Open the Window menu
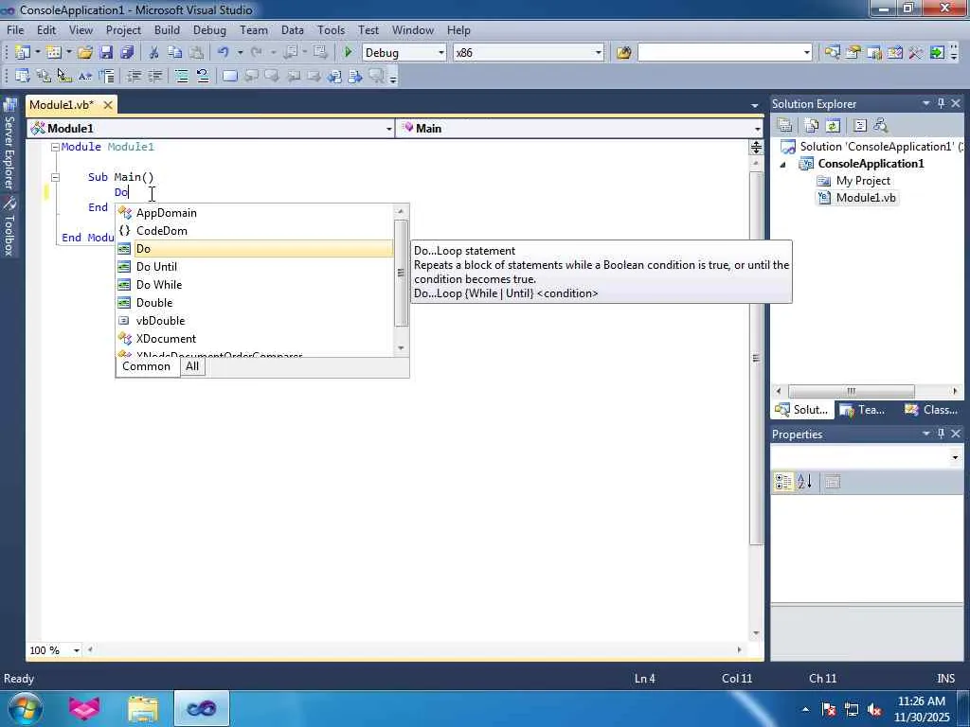The height and width of the screenshot is (727, 970). tap(413, 29)
